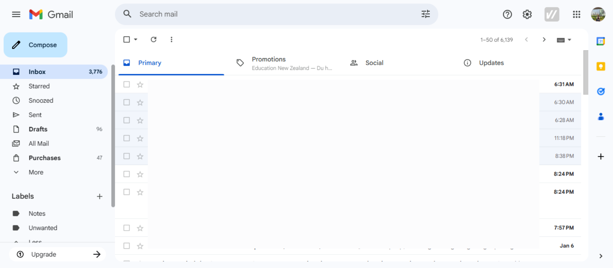
Task: Open Google Keep in the side panel
Action: coord(601,66)
